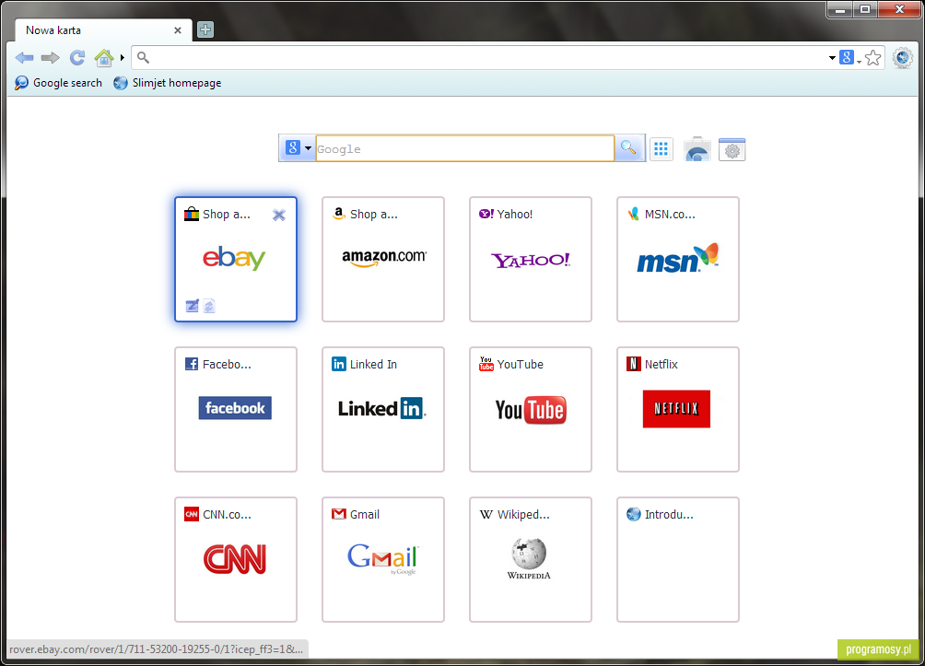Open the Google search bookmark
925x666 pixels.
[x=58, y=83]
